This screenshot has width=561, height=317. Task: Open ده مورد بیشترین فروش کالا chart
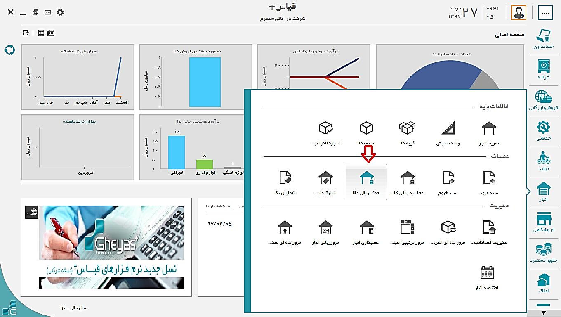click(x=196, y=77)
